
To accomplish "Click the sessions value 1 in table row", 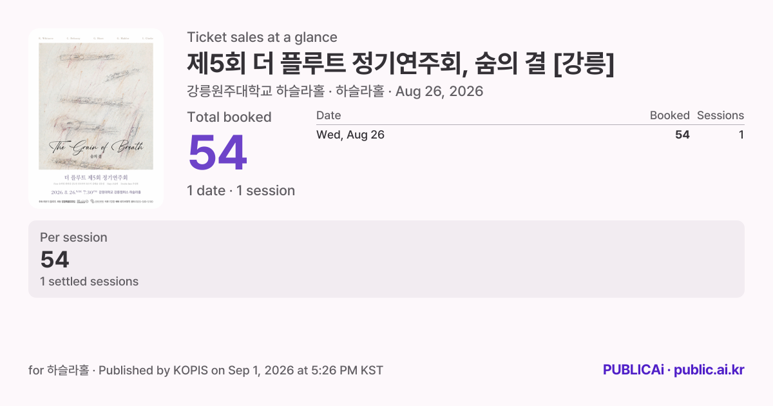I will pos(741,135).
